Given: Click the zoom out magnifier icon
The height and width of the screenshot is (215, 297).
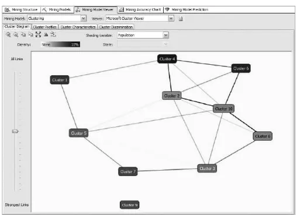Looking at the screenshot, I should pos(16,34).
